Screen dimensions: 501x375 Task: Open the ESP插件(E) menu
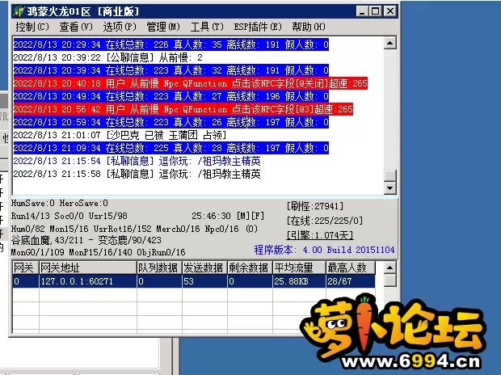pos(258,27)
